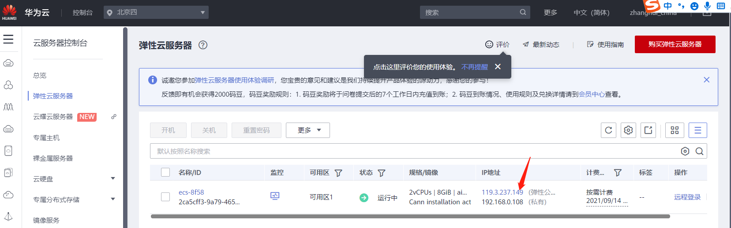Viewport: 731px width, 228px height.
Task: Open the ecs-8f58 server details
Action: tap(191, 192)
